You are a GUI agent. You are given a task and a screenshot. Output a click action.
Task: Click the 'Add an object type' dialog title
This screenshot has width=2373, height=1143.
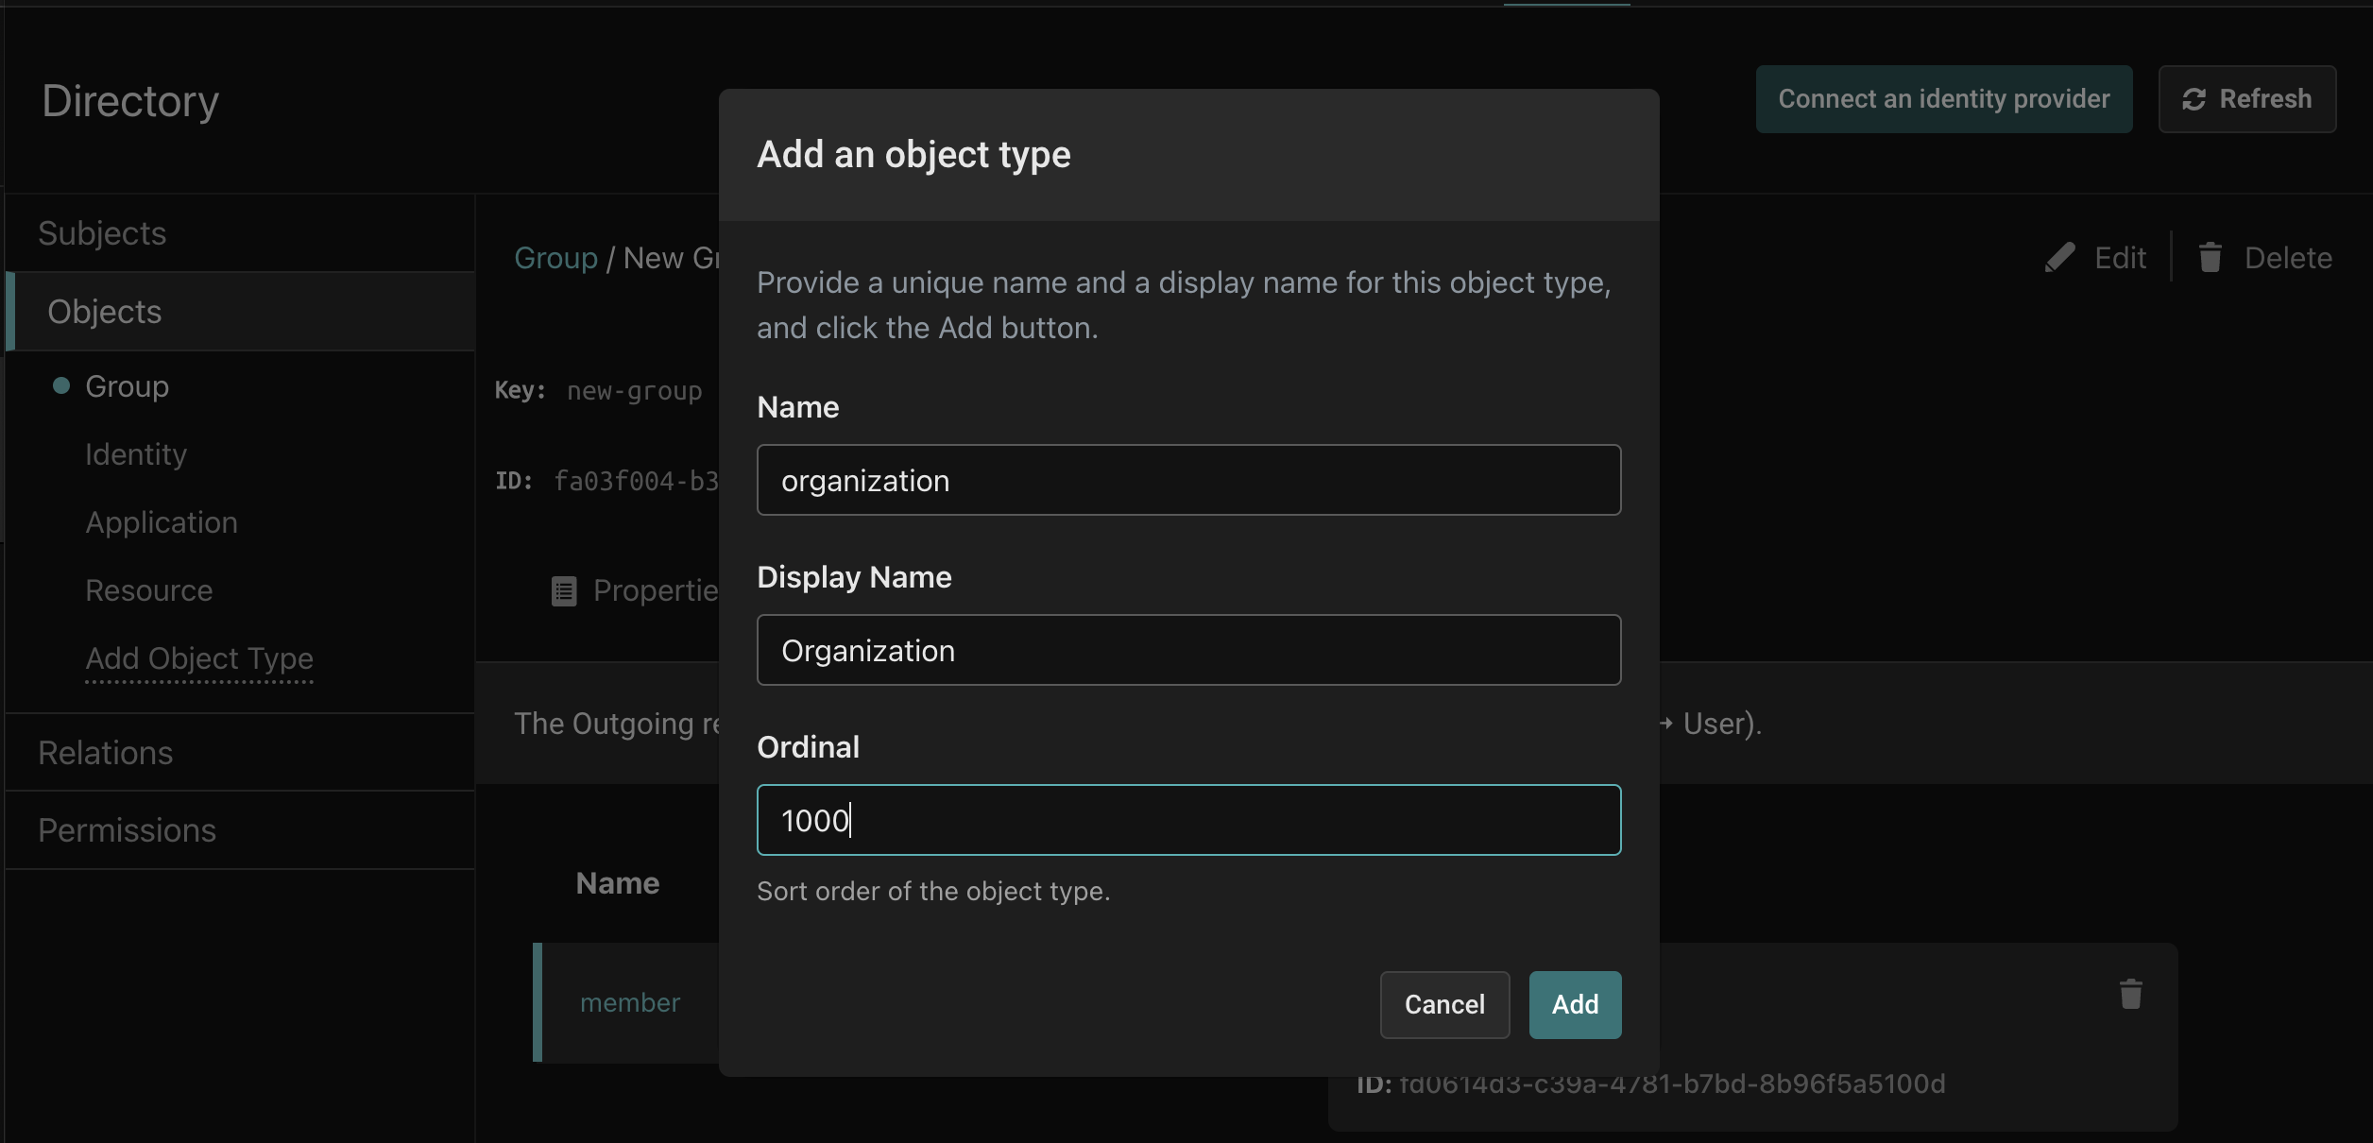pyautogui.click(x=913, y=155)
